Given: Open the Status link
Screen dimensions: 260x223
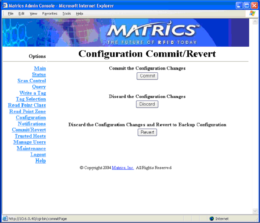Looking at the screenshot, I should 39,74.
